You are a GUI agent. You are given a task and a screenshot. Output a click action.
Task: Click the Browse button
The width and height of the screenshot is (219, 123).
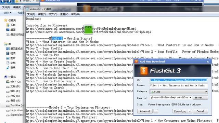click(x=200, y=98)
